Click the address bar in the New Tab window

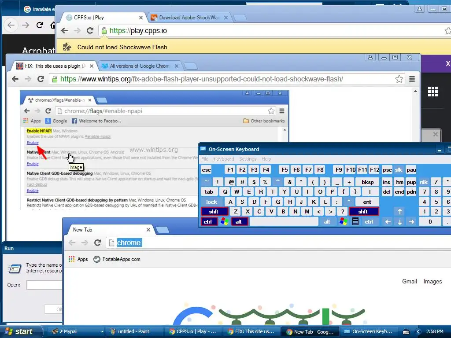click(279, 242)
